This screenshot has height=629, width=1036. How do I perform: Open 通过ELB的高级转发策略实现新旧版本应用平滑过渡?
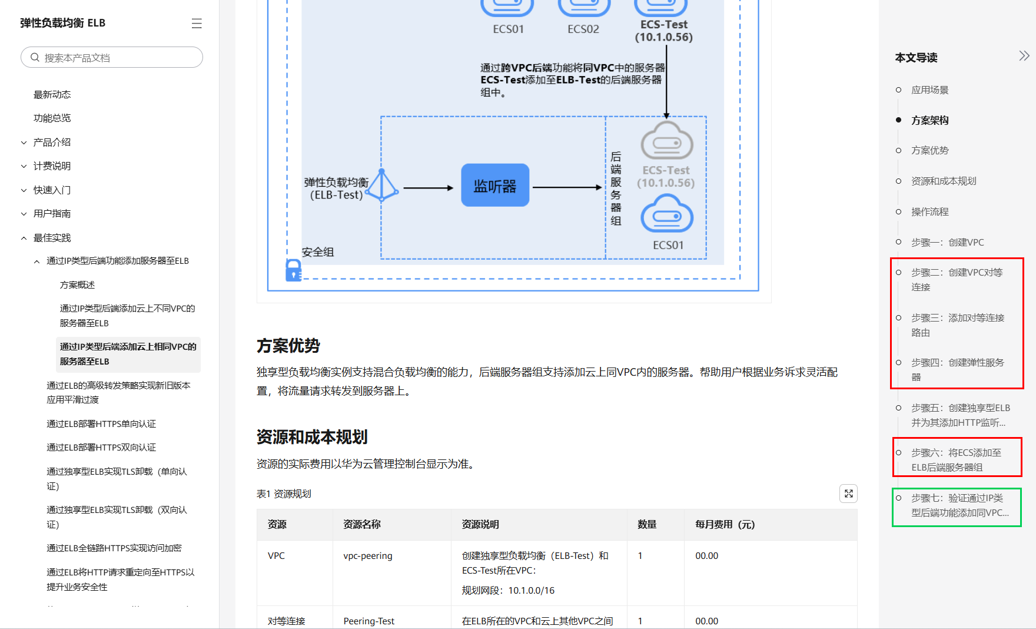point(118,392)
